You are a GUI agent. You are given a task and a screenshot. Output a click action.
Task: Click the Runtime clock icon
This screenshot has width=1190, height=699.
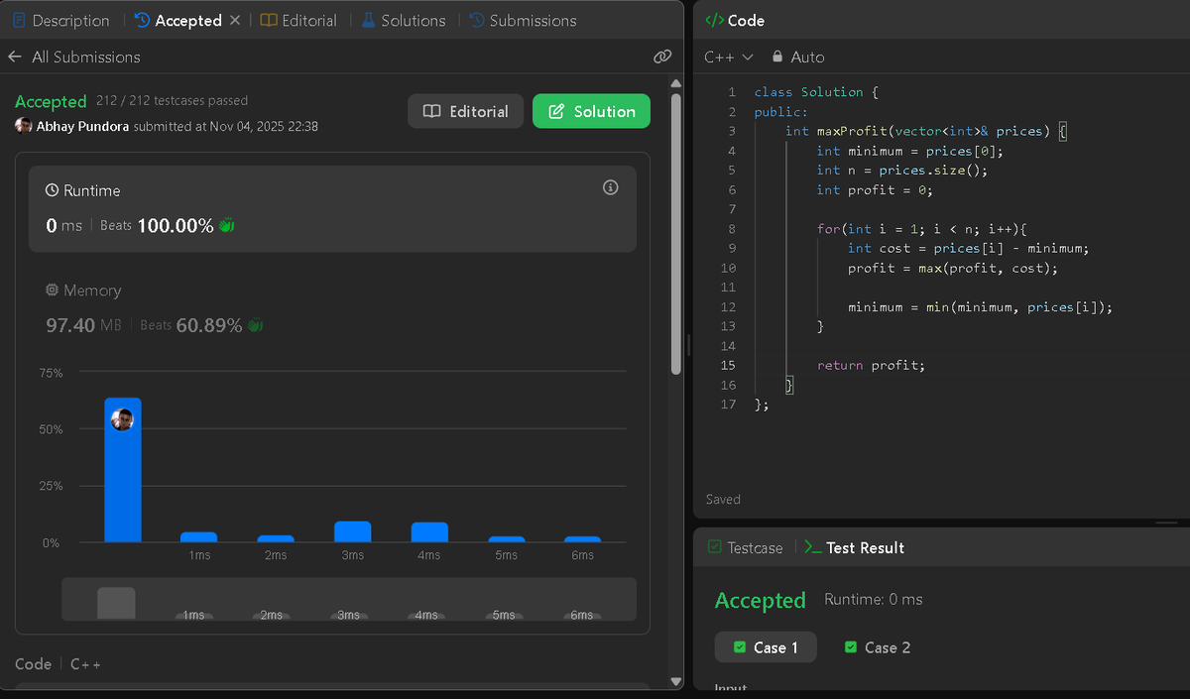(53, 190)
